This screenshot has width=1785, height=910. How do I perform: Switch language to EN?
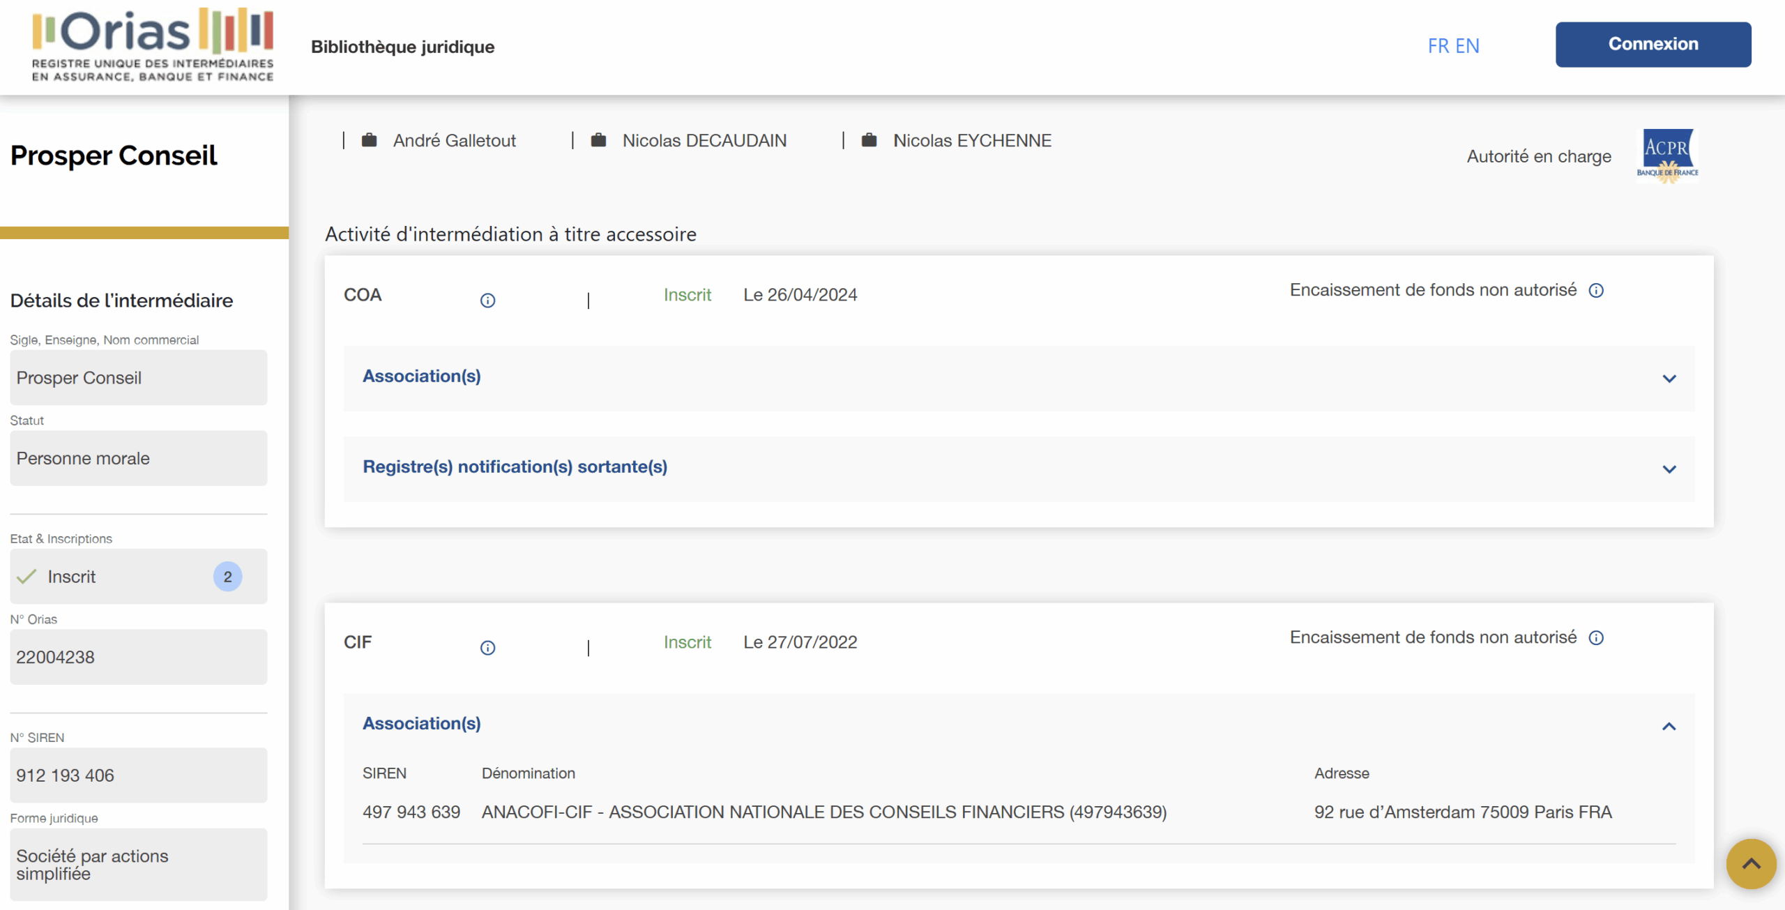[x=1468, y=45]
